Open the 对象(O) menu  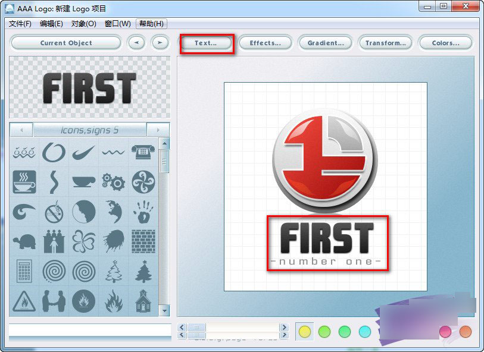84,24
